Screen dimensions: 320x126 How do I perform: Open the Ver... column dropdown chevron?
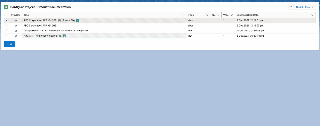point(232,15)
